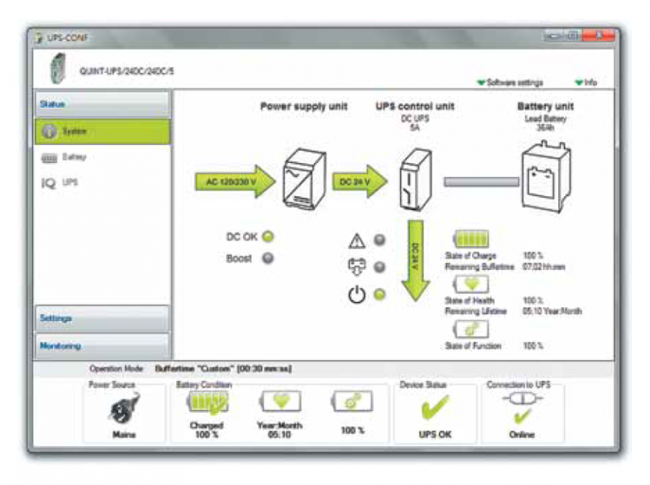The width and height of the screenshot is (650, 485).
Task: Click the warning triangle alarm icon
Action: pyautogui.click(x=357, y=240)
